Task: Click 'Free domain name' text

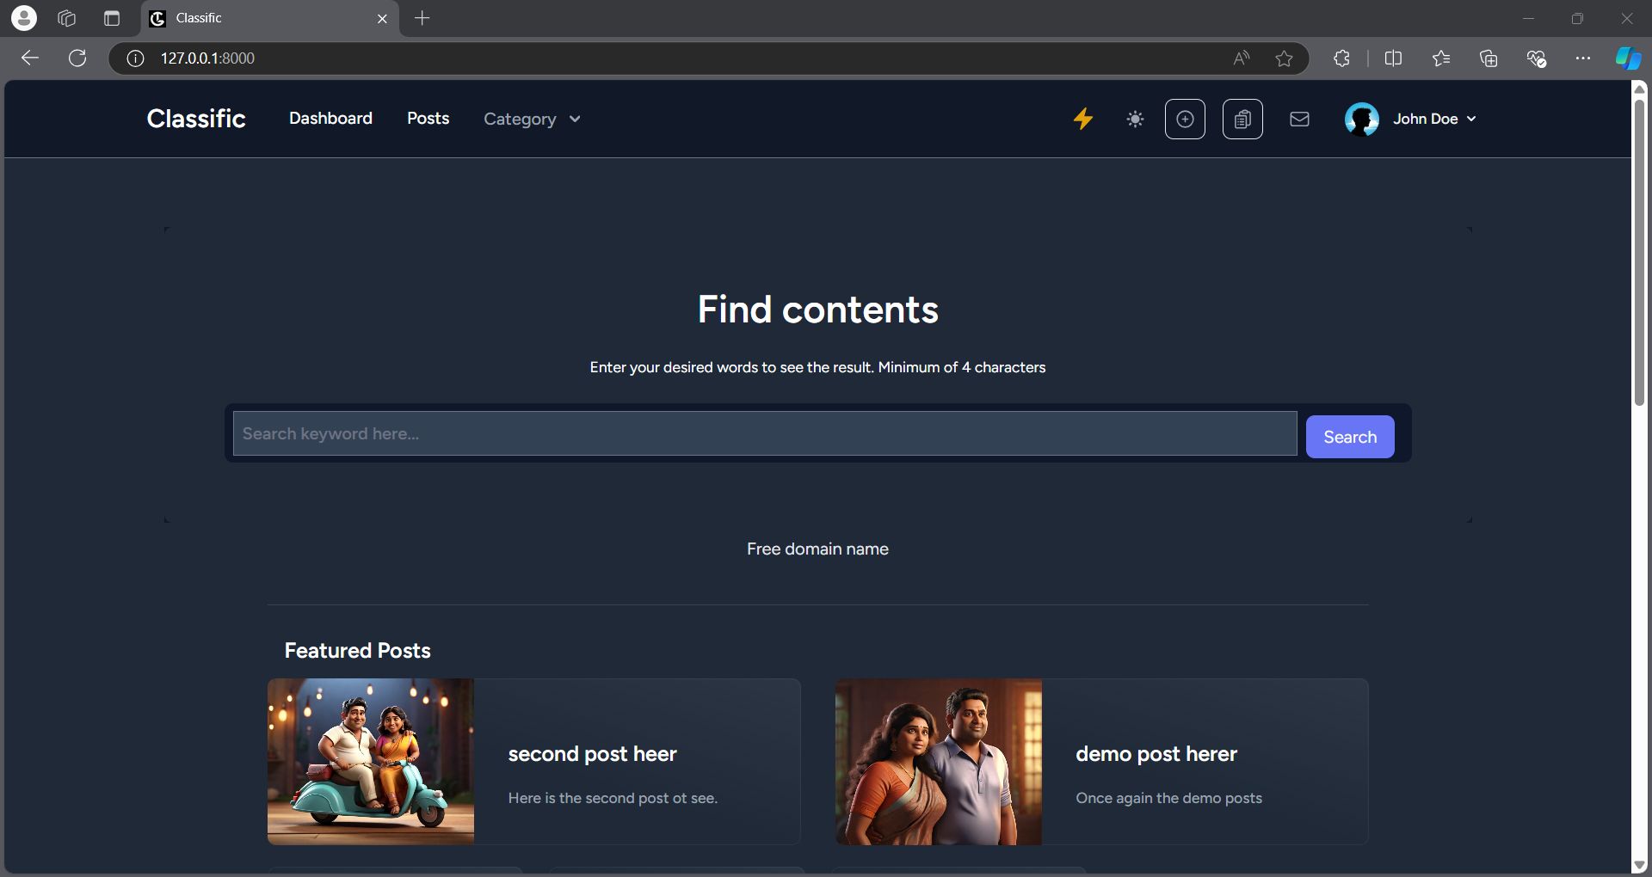Action: (817, 549)
